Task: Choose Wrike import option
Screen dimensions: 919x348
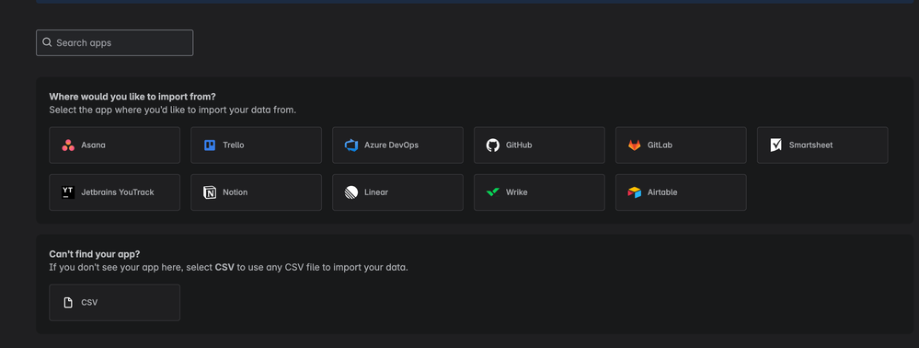Action: click(x=539, y=192)
